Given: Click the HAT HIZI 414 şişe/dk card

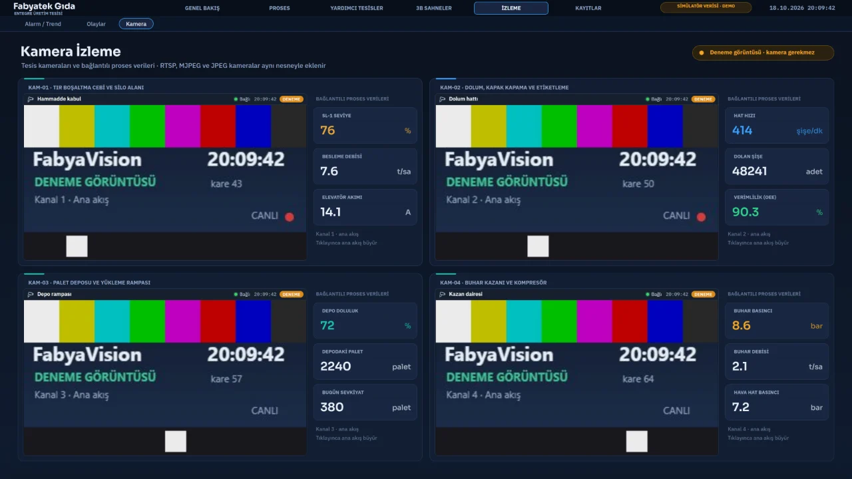Looking at the screenshot, I should pyautogui.click(x=777, y=126).
